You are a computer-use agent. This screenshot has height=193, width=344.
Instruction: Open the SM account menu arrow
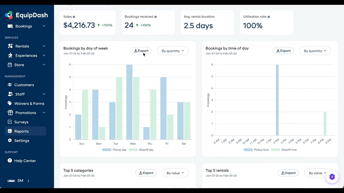click(28, 181)
